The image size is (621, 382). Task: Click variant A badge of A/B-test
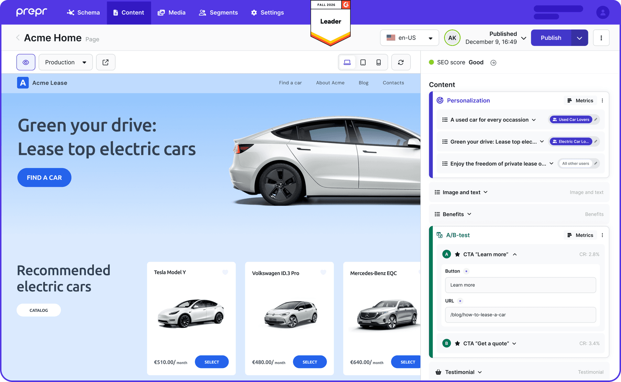[x=446, y=254]
